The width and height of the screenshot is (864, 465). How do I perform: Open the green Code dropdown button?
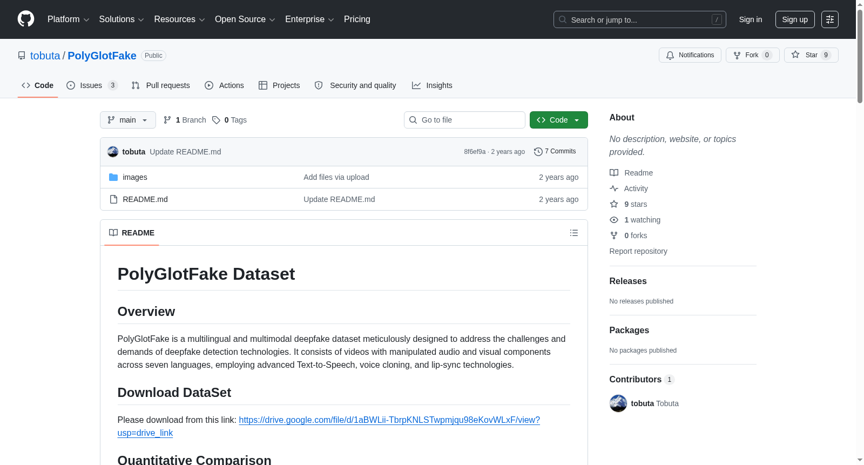tap(558, 120)
